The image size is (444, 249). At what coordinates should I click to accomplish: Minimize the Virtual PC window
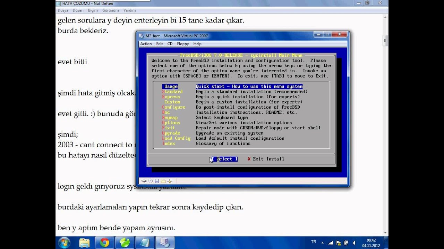[318, 34]
